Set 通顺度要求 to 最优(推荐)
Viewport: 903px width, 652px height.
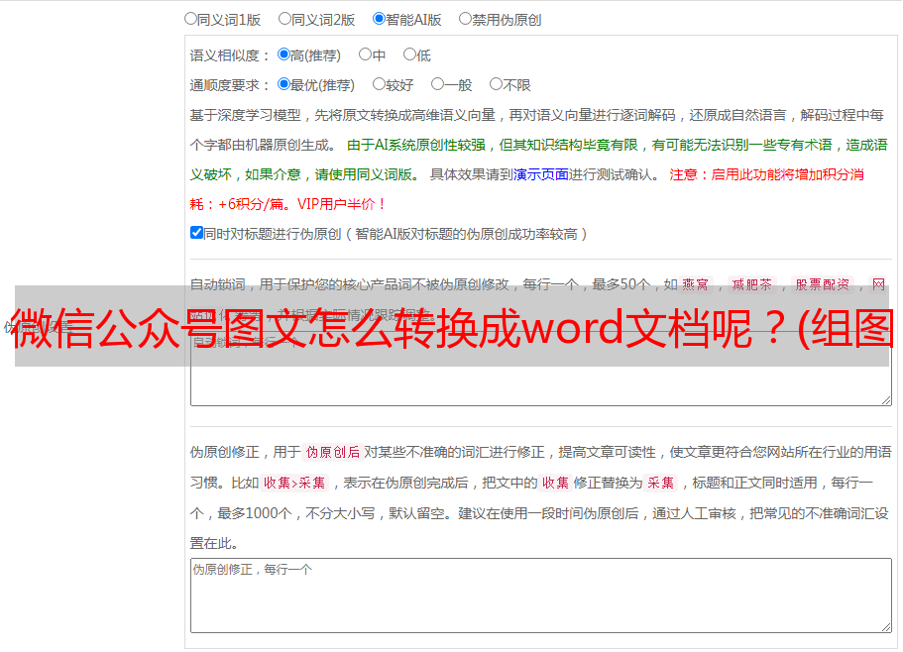pos(283,85)
